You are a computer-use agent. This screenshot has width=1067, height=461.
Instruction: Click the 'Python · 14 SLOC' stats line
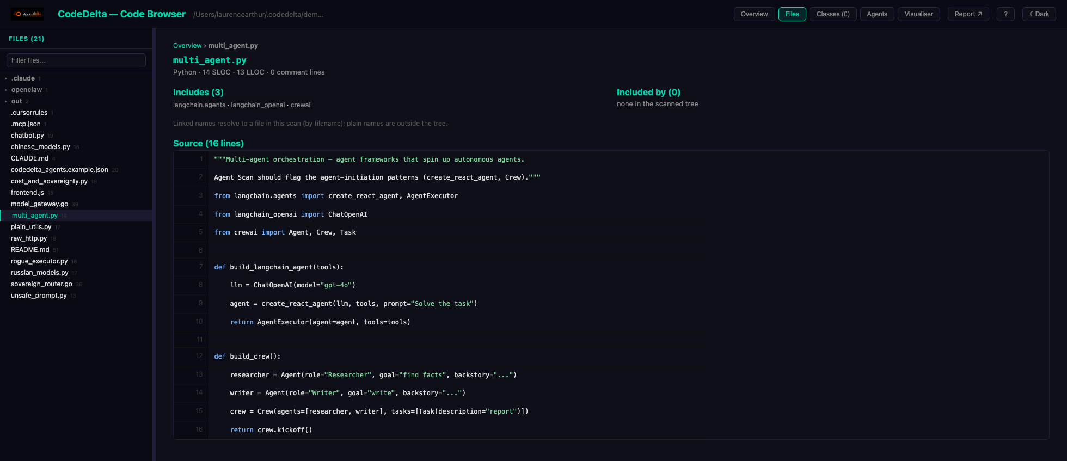(x=249, y=72)
